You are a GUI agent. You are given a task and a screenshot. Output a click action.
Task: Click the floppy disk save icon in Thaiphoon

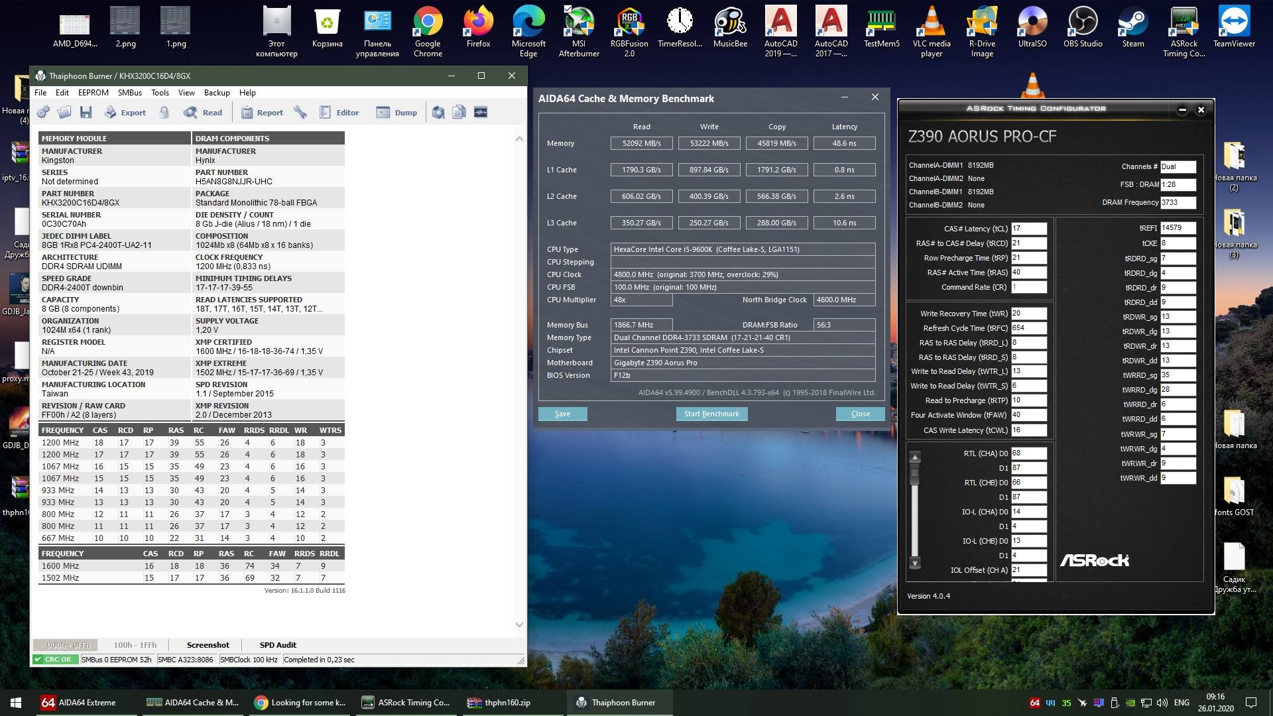(x=86, y=113)
